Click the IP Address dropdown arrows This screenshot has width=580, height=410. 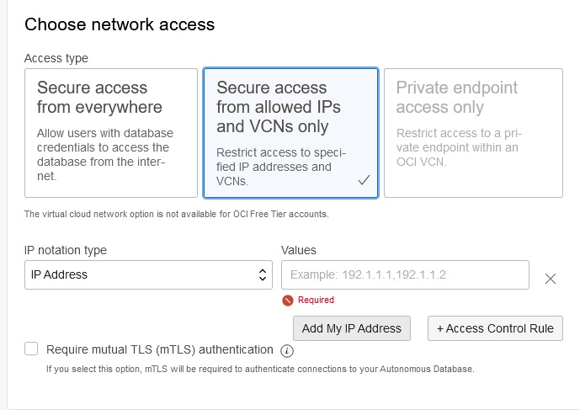click(262, 274)
